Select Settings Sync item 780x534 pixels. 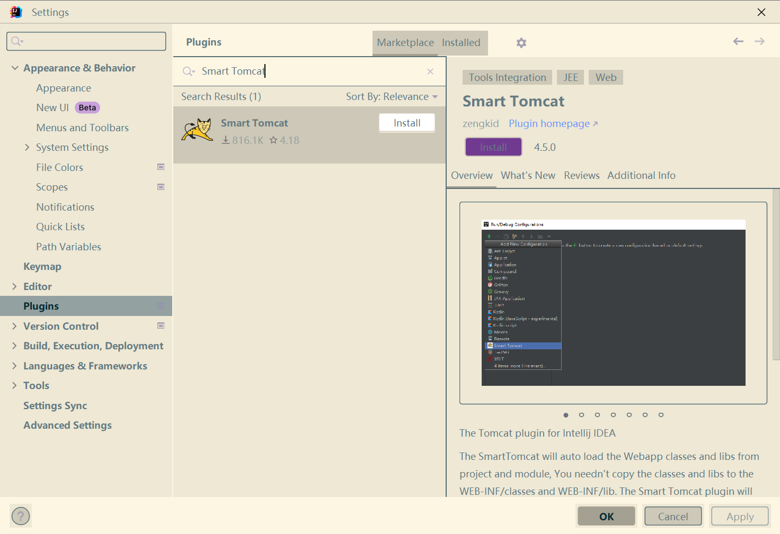[55, 405]
